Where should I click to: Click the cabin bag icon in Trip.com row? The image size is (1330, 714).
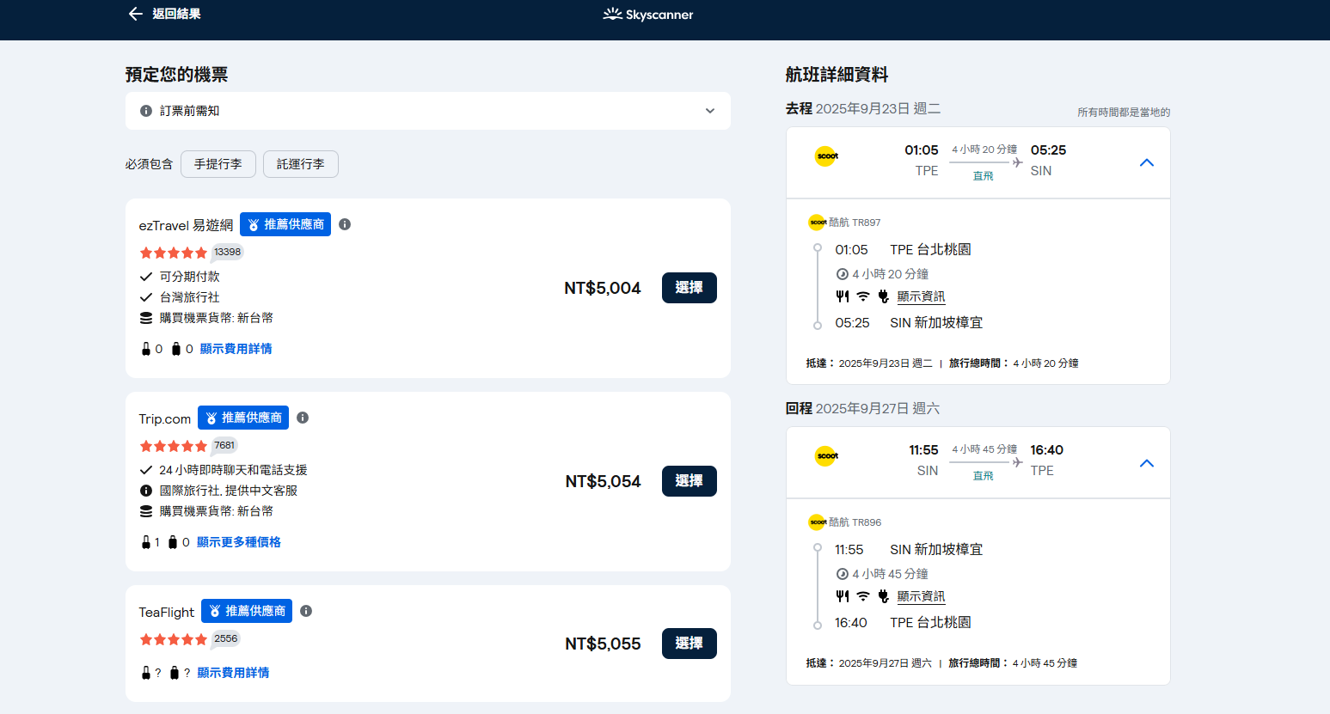146,542
